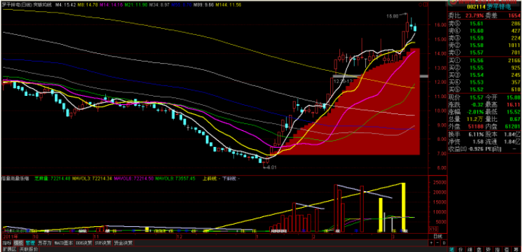
Task: Click the diamond icon at chart top-right
Action: [x=420, y=5]
